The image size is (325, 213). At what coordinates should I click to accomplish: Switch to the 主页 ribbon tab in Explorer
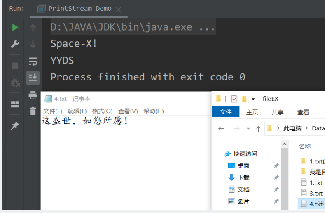(x=252, y=112)
